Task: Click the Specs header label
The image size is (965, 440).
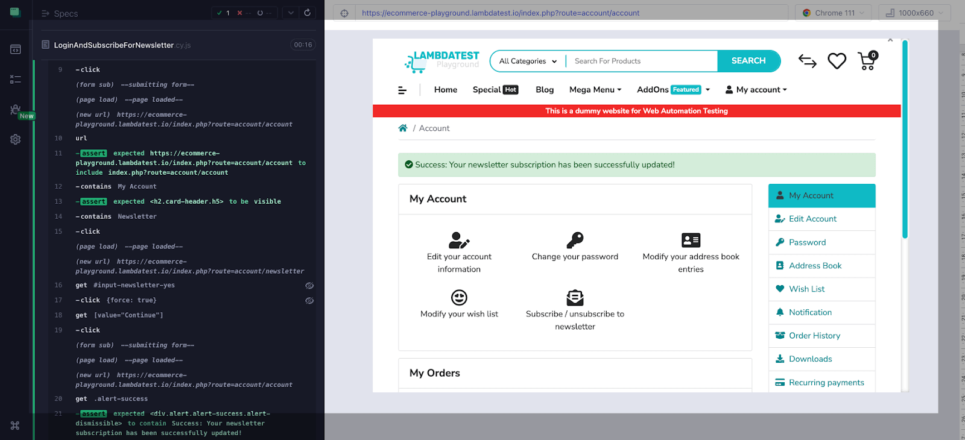Action: tap(66, 14)
